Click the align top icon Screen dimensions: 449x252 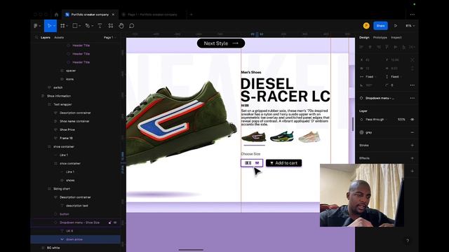pos(387,47)
